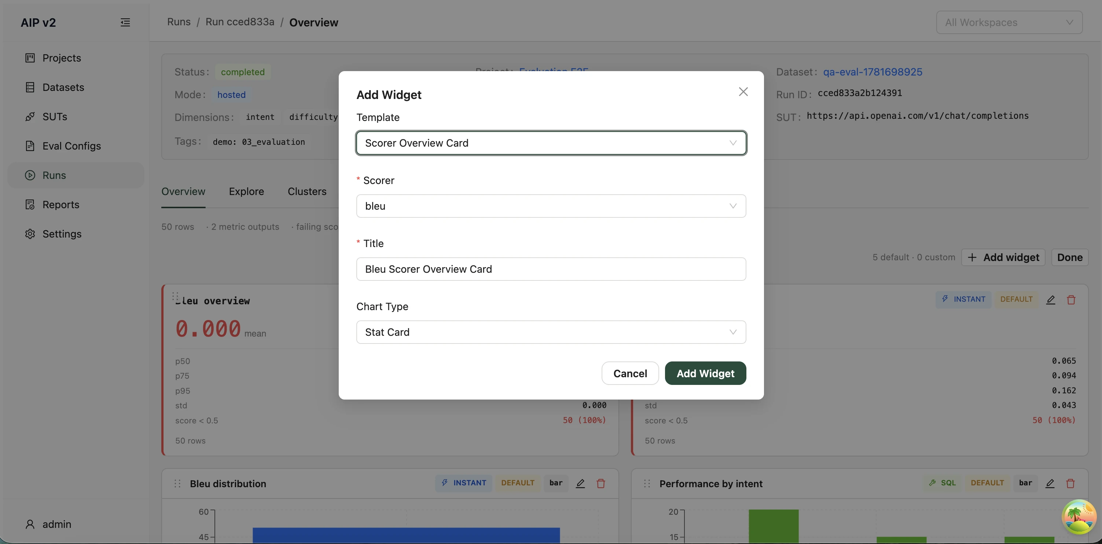Click the palm tree floating icon

pyautogui.click(x=1079, y=517)
